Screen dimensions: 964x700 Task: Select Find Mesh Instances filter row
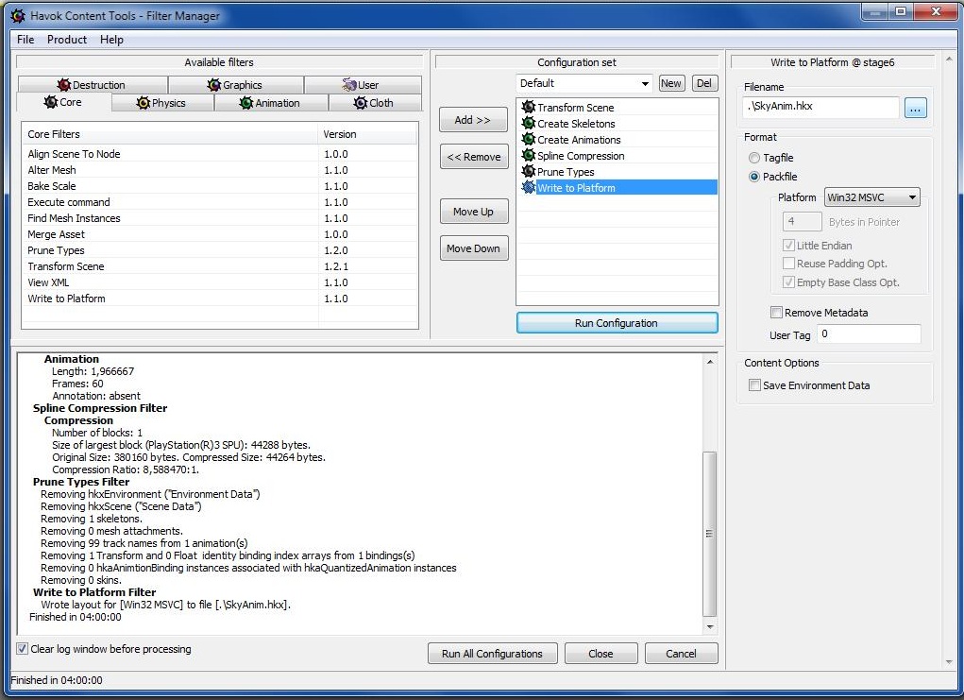(x=219, y=218)
